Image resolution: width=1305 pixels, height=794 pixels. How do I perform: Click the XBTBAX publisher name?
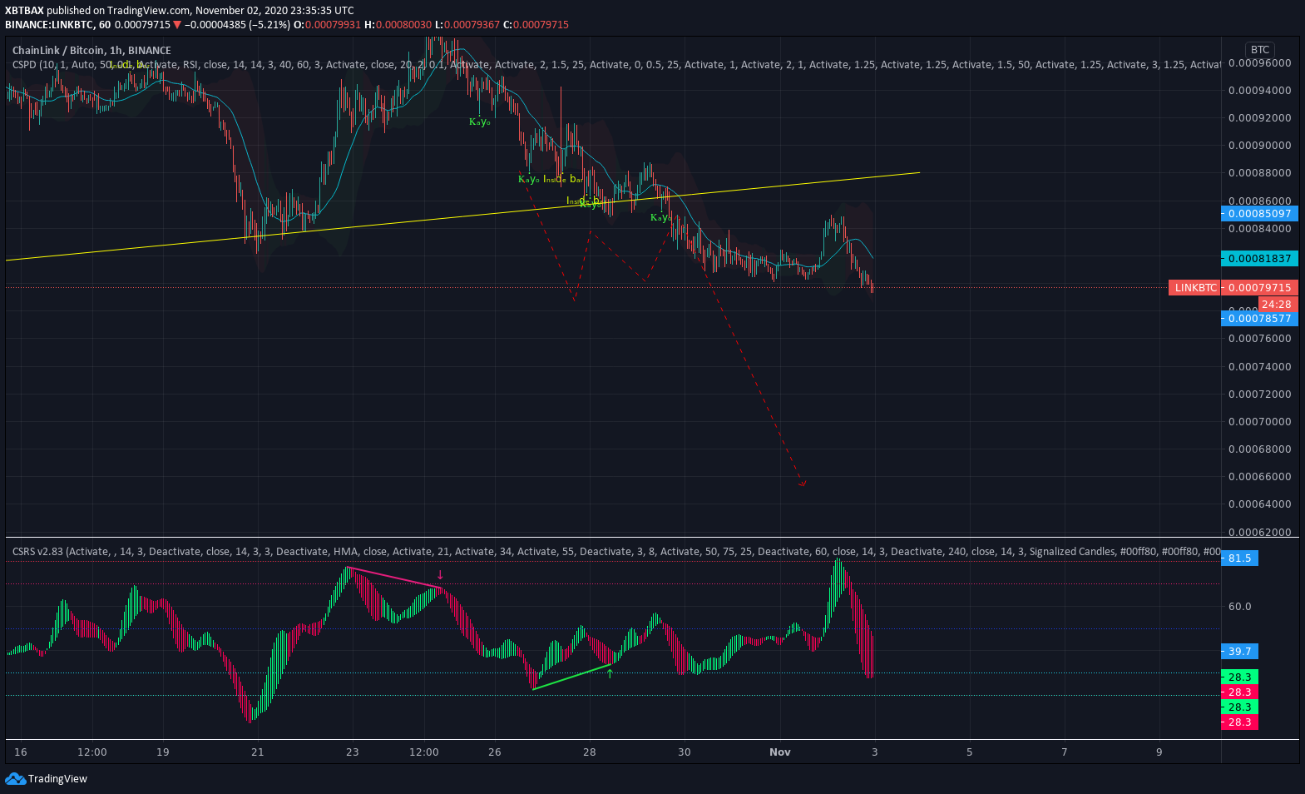(x=24, y=11)
